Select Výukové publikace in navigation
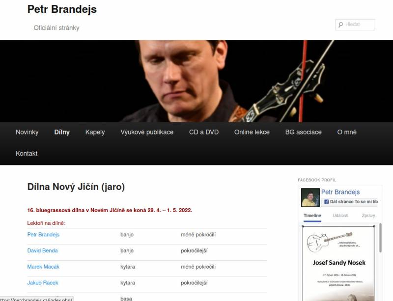Image resolution: width=393 pixels, height=301 pixels. click(x=147, y=132)
